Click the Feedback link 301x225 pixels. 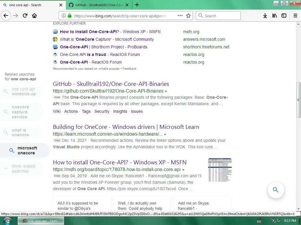point(130,69)
